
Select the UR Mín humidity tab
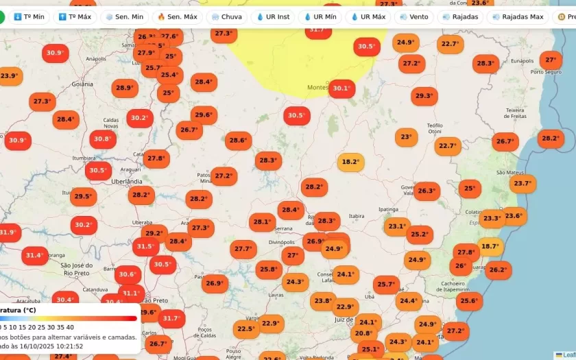320,16
